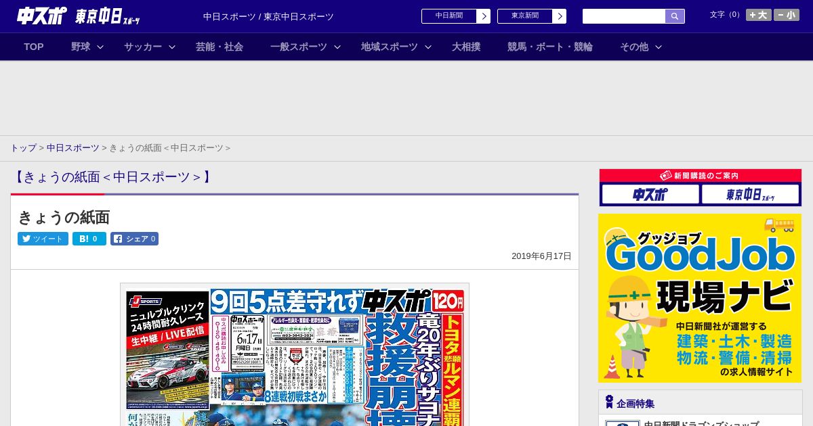Image resolution: width=813 pixels, height=426 pixels.
Task: Expand the サッカー dropdown chevron
Action: pyautogui.click(x=172, y=47)
